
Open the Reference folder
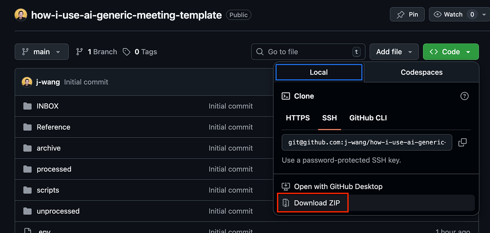tap(54, 127)
